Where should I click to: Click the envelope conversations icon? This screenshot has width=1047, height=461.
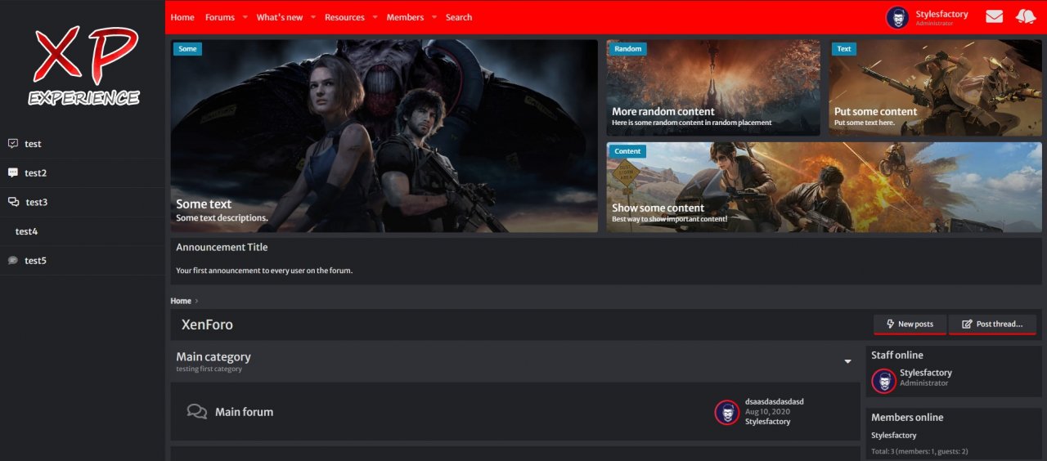(x=994, y=16)
